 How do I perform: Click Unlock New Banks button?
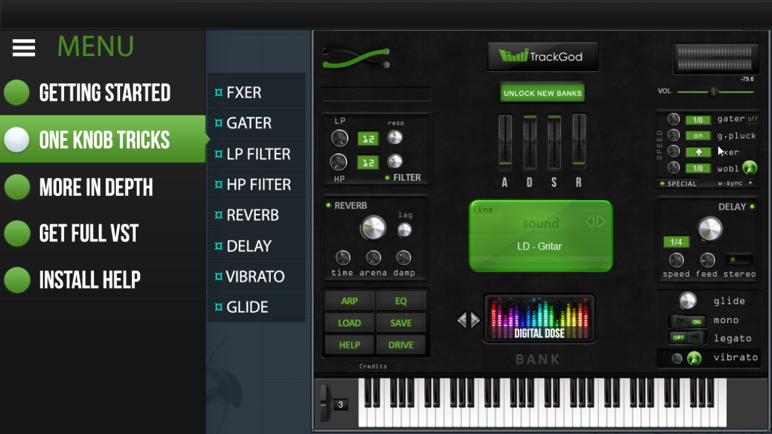(542, 93)
